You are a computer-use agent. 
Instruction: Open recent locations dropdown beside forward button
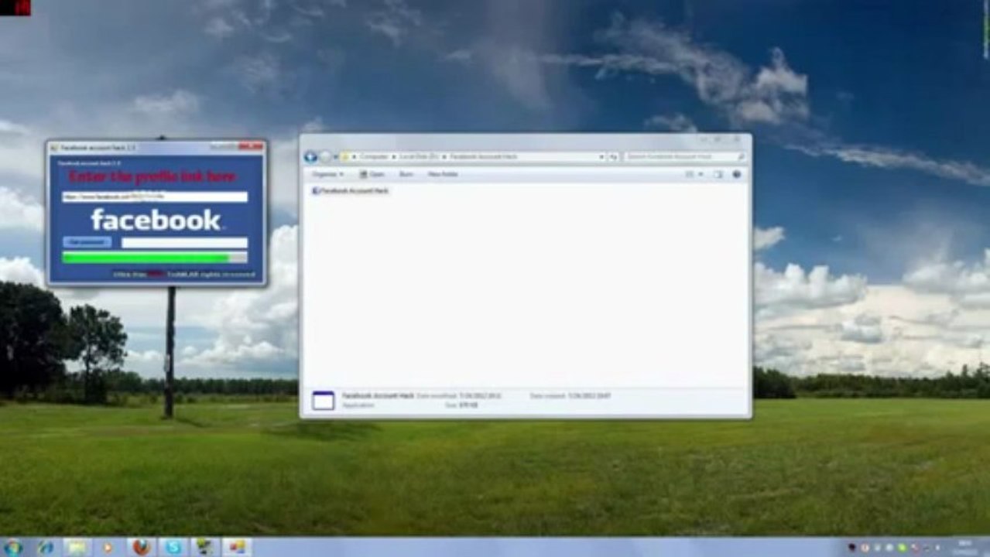coord(336,157)
